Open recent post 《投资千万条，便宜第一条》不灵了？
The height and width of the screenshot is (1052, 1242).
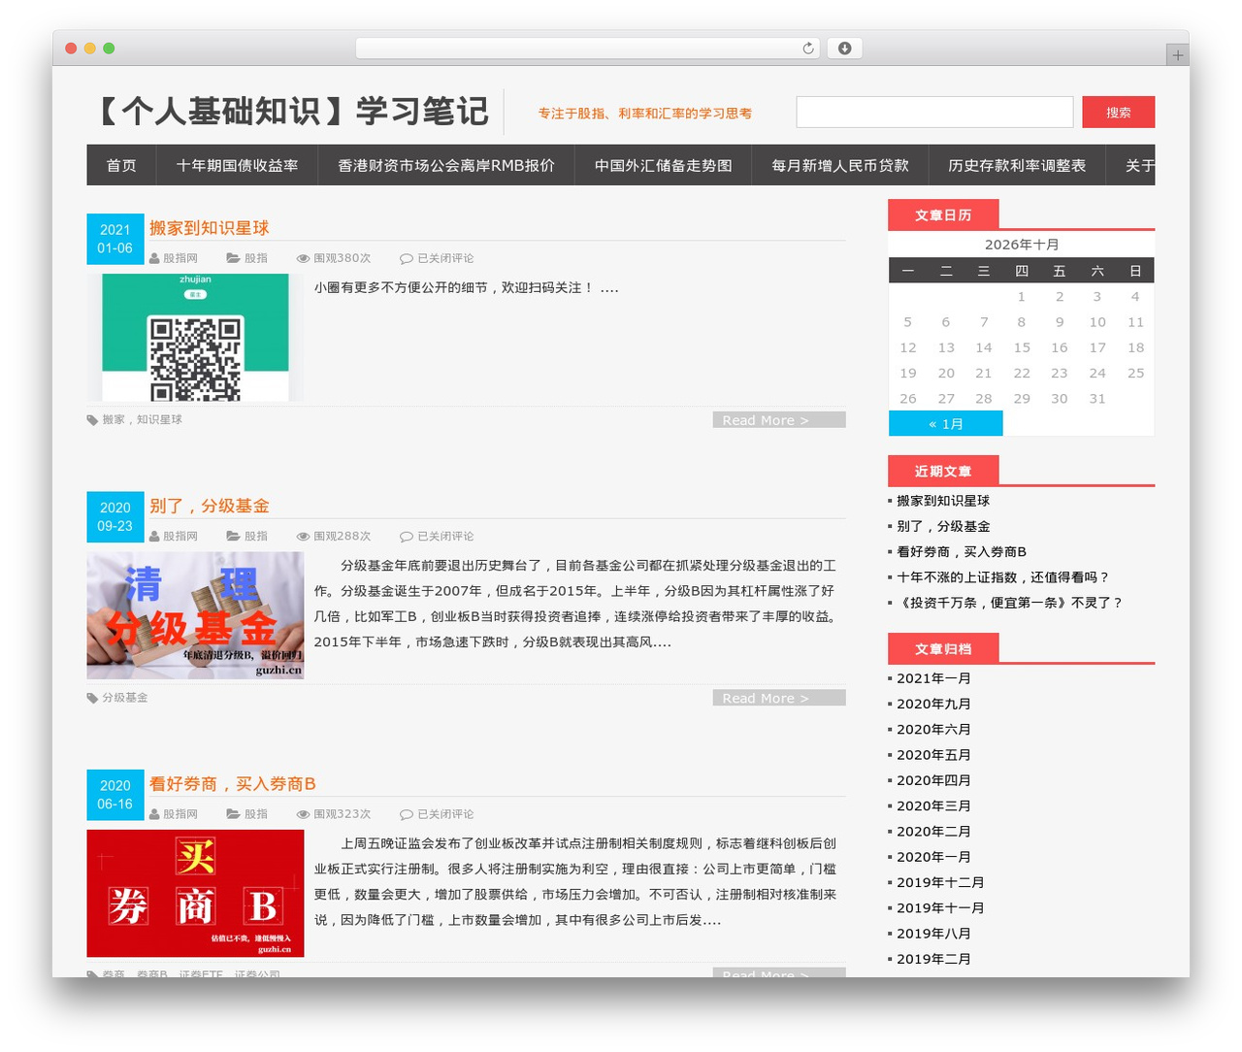tap(1010, 603)
